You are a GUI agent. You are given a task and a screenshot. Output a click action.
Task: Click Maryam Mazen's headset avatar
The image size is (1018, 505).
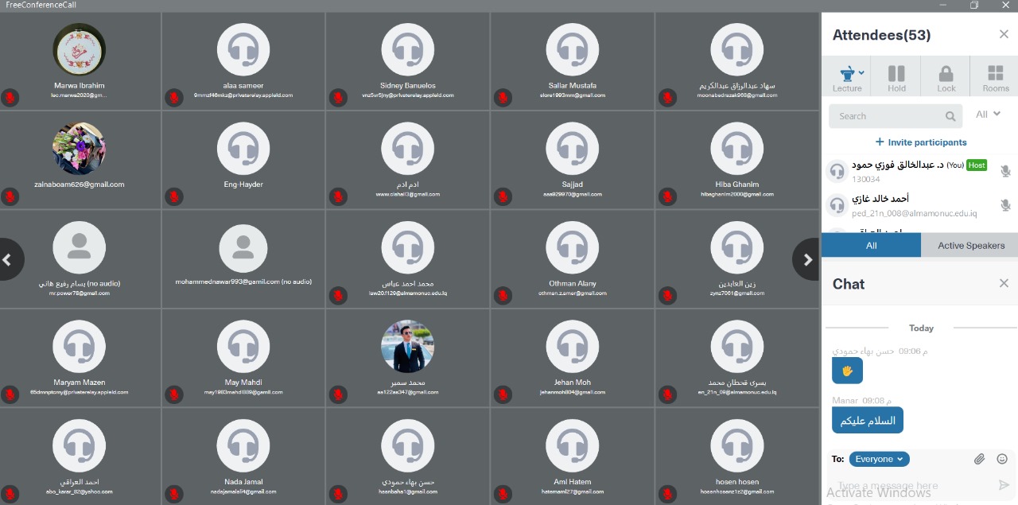[x=80, y=347]
